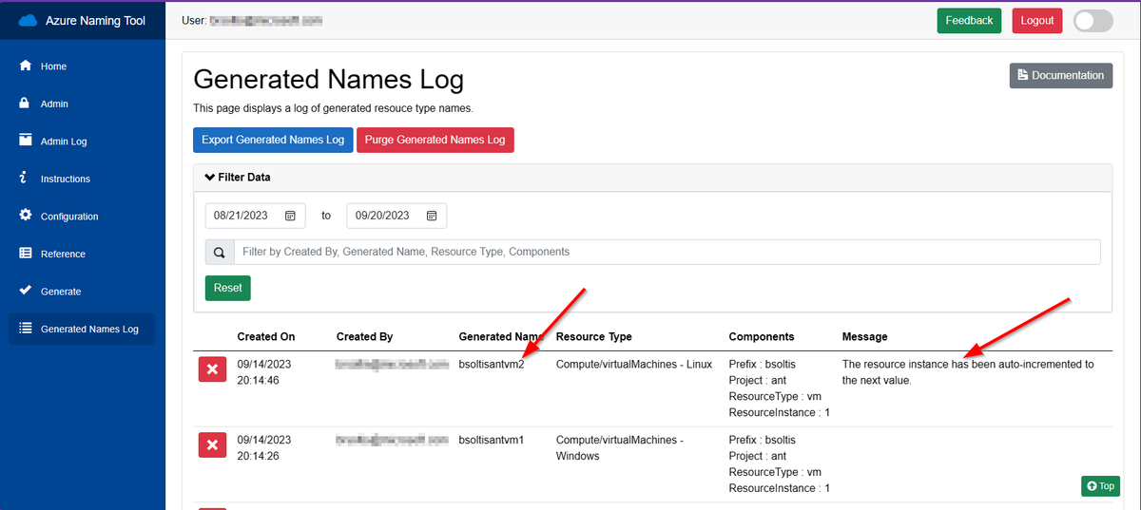1141x510 pixels.
Task: Click the Instructions info icon
Action: tap(23, 179)
